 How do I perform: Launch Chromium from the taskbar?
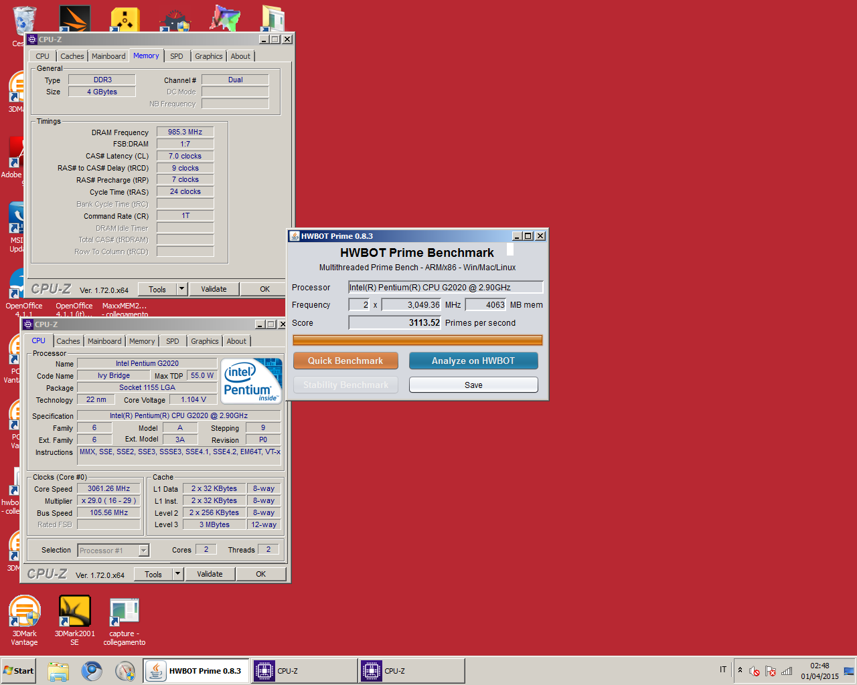(x=92, y=671)
